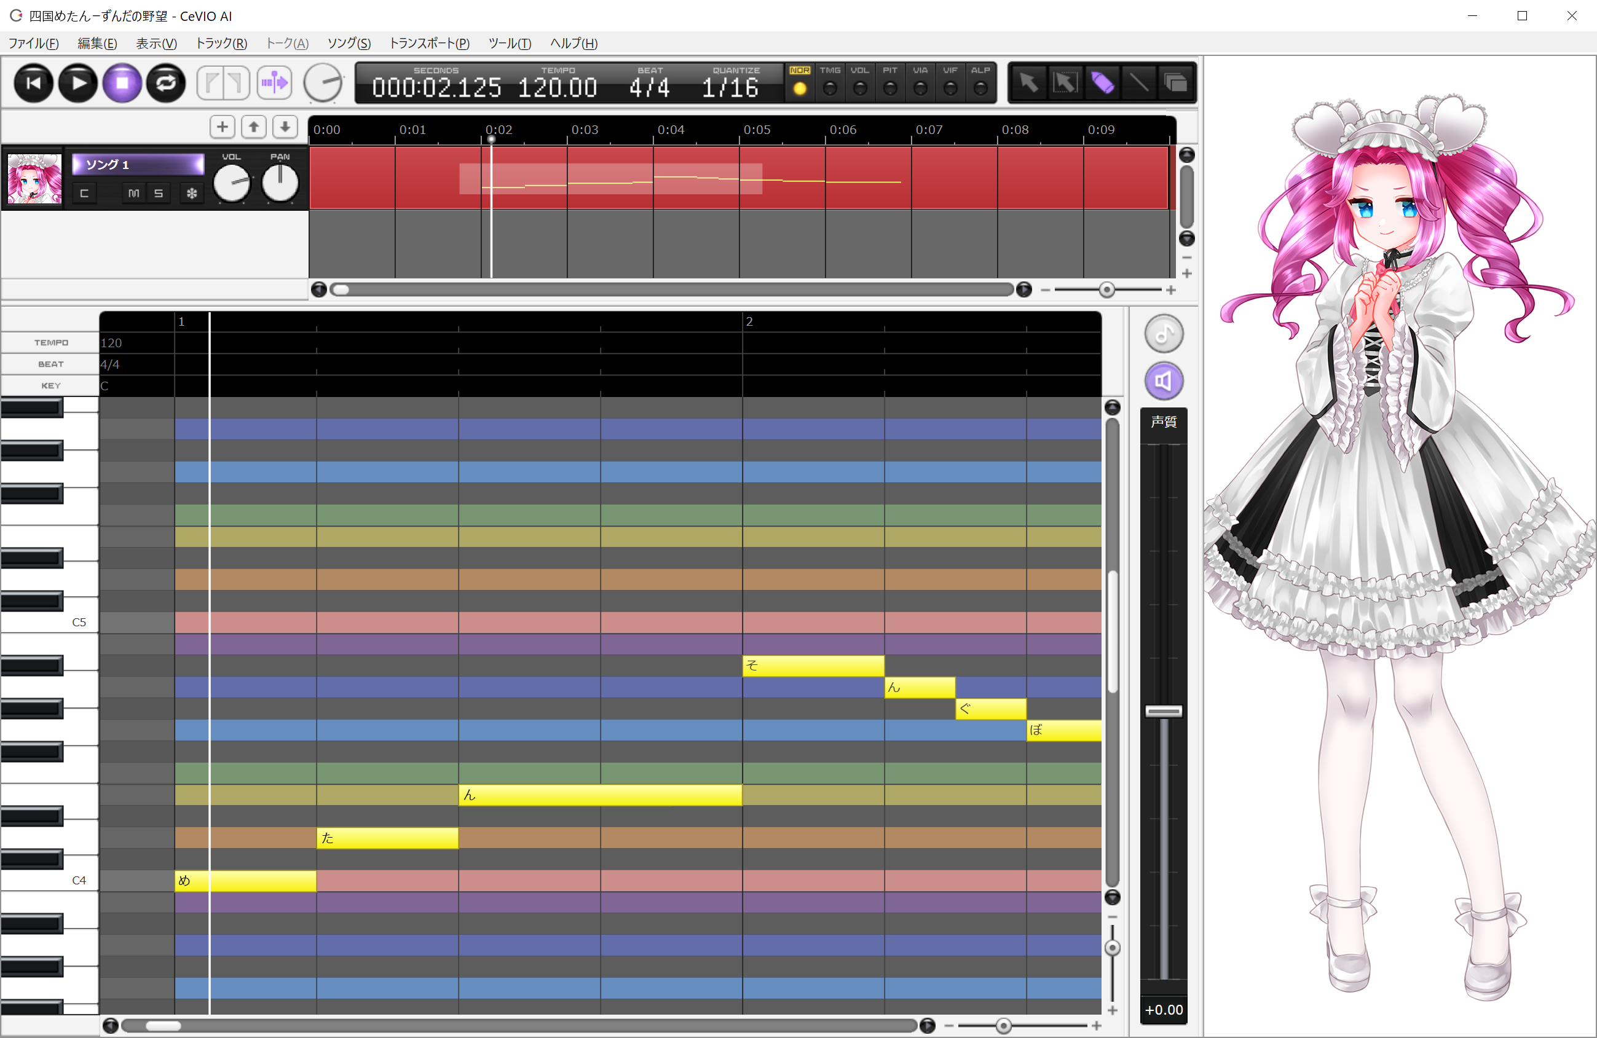Image resolution: width=1597 pixels, height=1038 pixels.
Task: Click the yellow note labeled そ
Action: click(x=813, y=666)
